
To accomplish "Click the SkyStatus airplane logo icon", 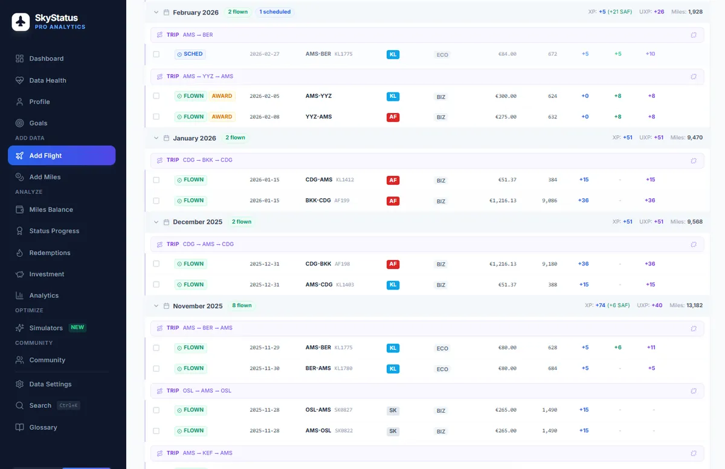I will click(x=21, y=22).
